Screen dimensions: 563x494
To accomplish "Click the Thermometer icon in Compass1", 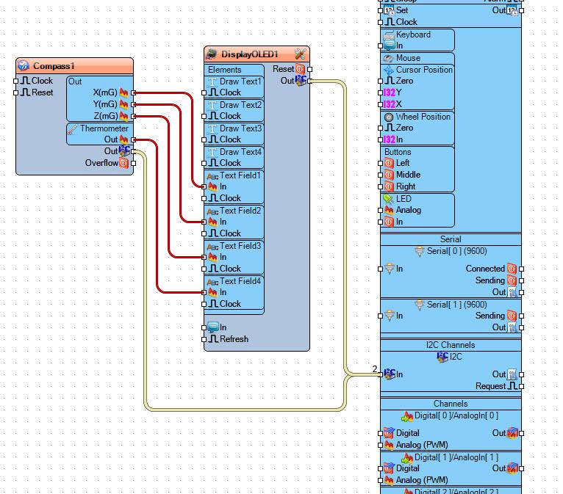I will 72,129.
